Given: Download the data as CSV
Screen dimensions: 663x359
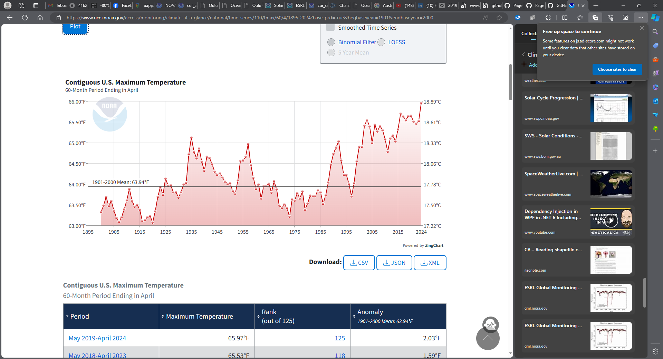Looking at the screenshot, I should click(x=359, y=263).
